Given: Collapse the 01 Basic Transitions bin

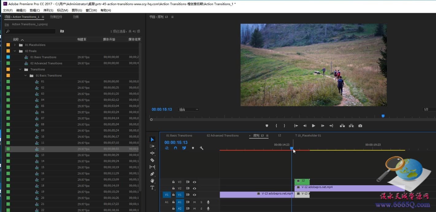Looking at the screenshot, I should [x=25, y=76].
